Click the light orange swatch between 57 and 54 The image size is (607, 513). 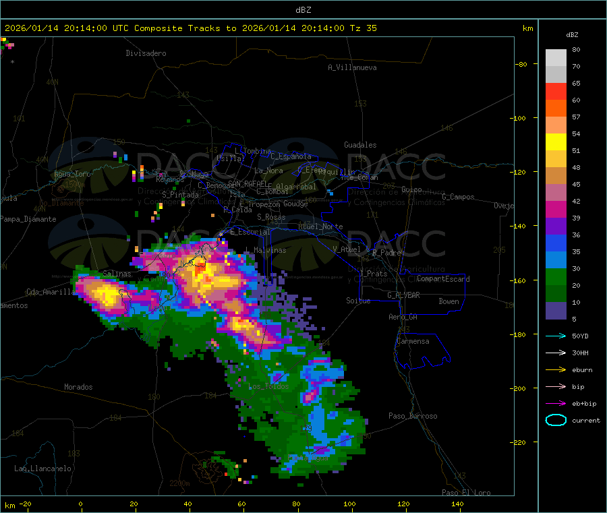[x=556, y=125]
